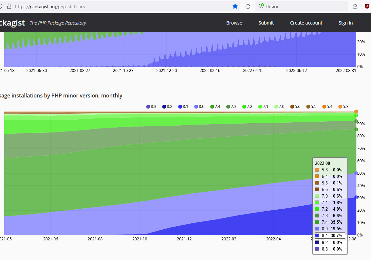Click the blue bookmark star icon
Viewport: 371px width, 260px height.
(235, 7)
